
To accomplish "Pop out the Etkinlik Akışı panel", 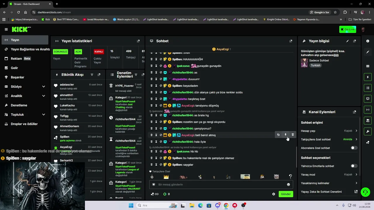I will (99, 75).
